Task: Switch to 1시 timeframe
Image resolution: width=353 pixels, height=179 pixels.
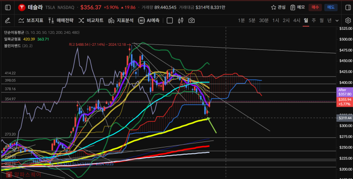Action: [x=275, y=21]
